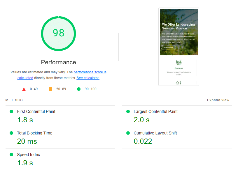238x172 pixels.
Task: Click the Gardens plant icon in the preview
Action: [x=178, y=62]
